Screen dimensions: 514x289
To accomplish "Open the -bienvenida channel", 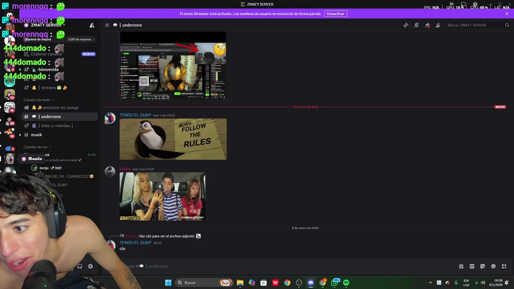I will (x=59, y=69).
